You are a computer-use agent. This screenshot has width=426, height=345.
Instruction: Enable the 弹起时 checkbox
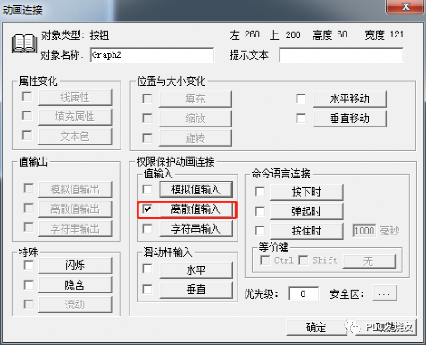[260, 211]
